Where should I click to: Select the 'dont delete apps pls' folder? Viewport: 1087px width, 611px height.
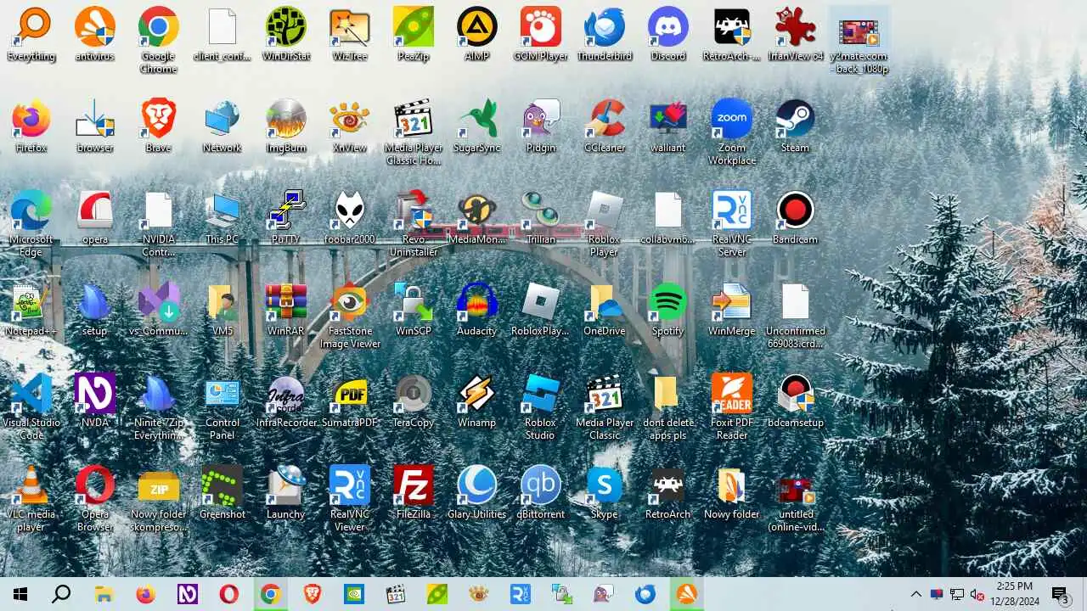pos(668,406)
